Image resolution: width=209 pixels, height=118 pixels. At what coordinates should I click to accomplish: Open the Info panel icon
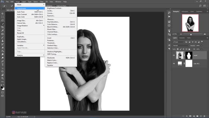169,26
